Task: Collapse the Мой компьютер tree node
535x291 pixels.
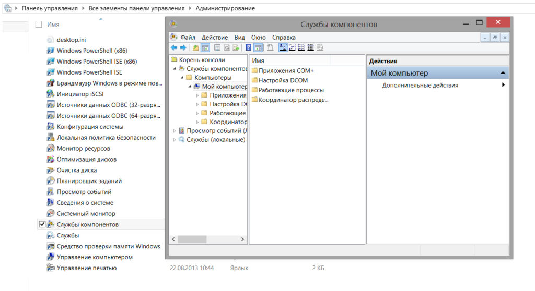Action: pyautogui.click(x=190, y=87)
